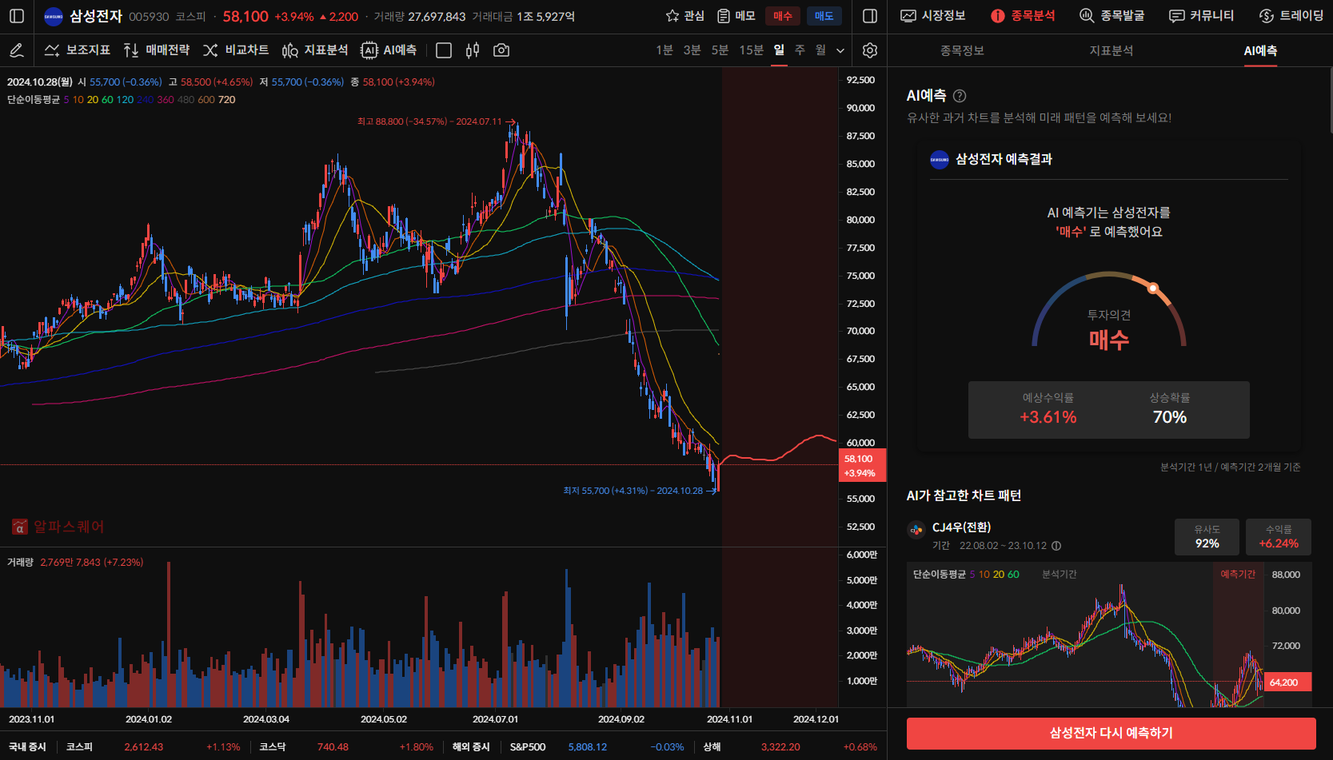Toggle the 480-day moving average
Screen dimensions: 1333x760
(x=186, y=100)
